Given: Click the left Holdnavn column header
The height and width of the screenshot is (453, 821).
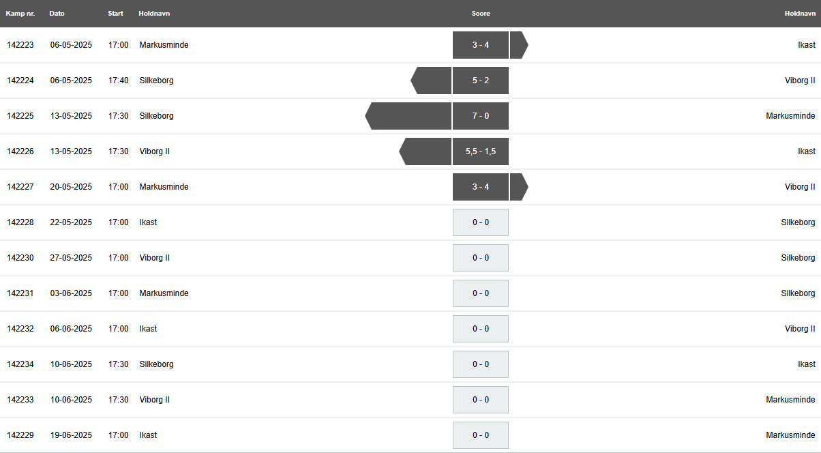Looking at the screenshot, I should point(154,14).
